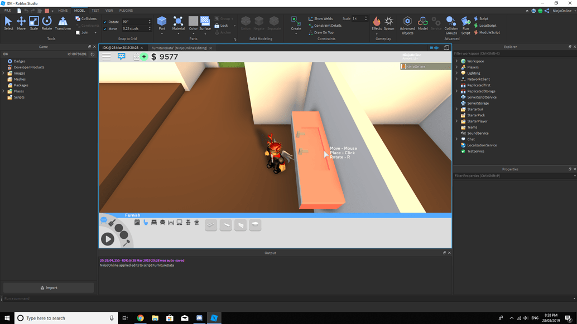Activate the Move tool
Image resolution: width=577 pixels, height=324 pixels.
pos(21,23)
